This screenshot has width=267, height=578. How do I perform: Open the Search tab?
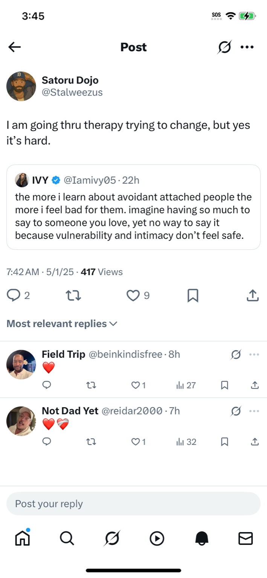pos(67,539)
